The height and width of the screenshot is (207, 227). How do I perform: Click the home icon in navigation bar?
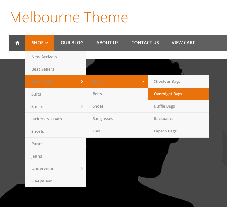point(17,43)
